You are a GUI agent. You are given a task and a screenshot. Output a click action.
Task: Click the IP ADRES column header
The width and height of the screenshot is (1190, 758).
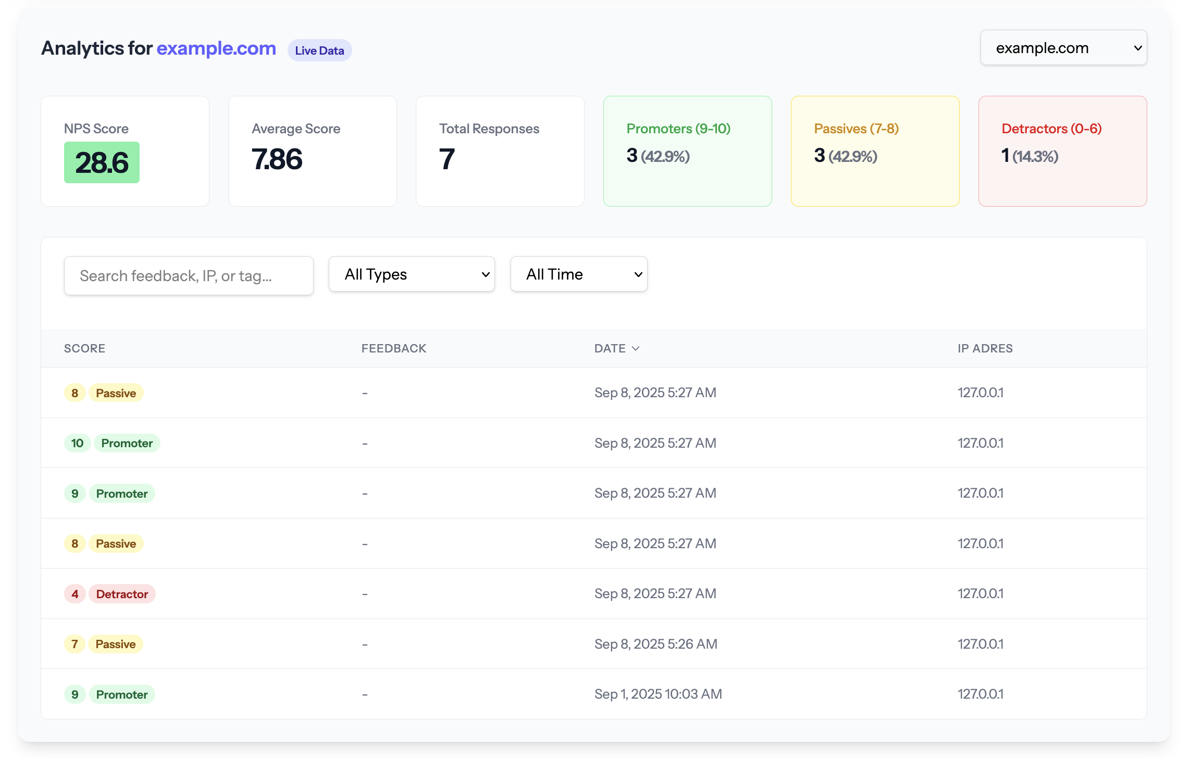click(985, 348)
